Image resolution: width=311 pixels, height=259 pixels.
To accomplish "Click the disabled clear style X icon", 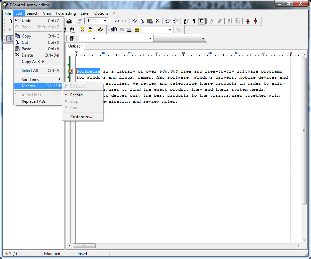I will click(179, 30).
